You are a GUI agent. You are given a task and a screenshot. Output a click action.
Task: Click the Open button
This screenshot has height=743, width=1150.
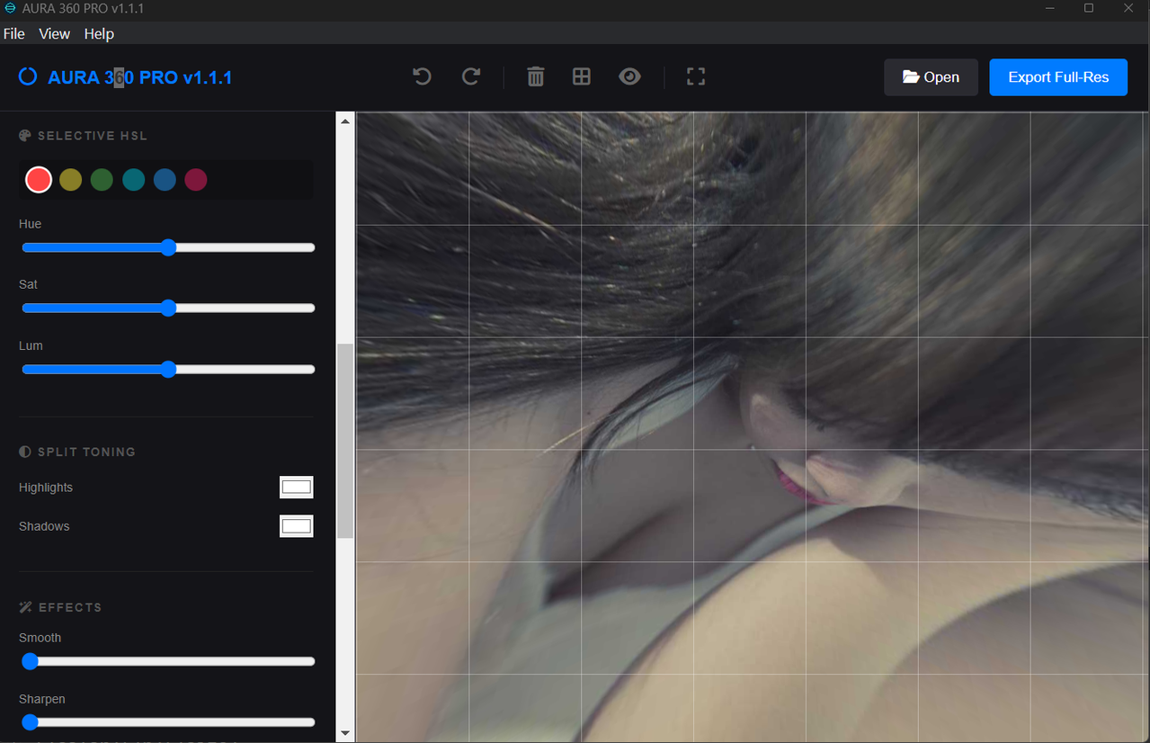point(931,77)
